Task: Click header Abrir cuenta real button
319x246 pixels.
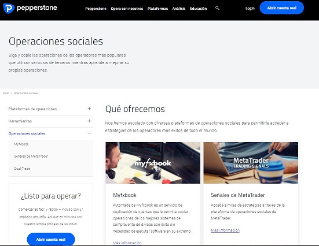Action: pos(282,8)
